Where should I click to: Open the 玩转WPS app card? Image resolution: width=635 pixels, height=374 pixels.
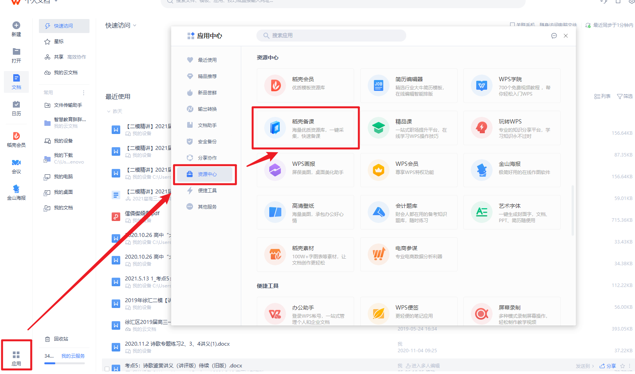[512, 128]
